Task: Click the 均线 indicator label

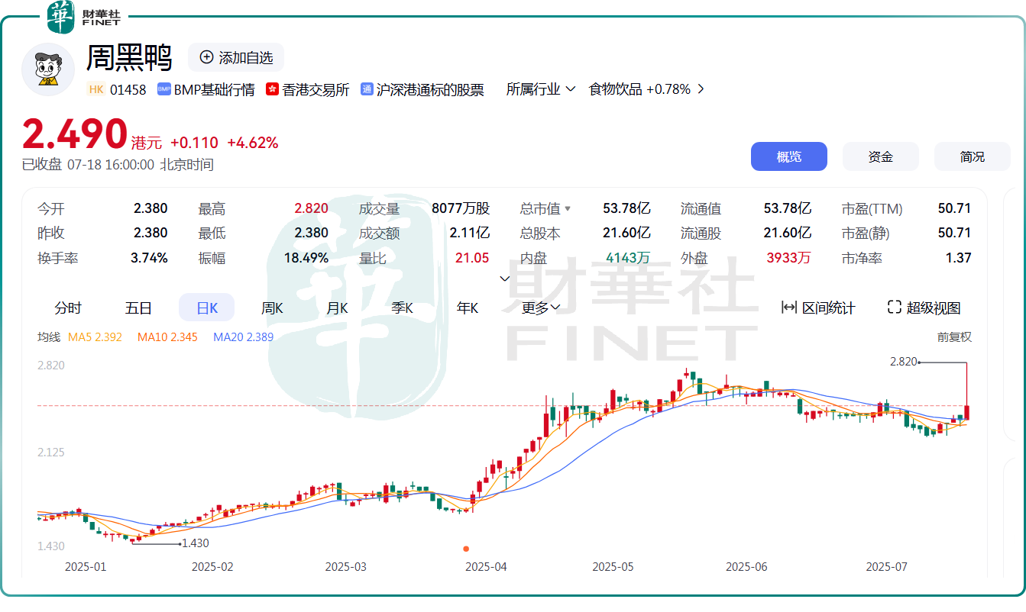Action: (49, 337)
